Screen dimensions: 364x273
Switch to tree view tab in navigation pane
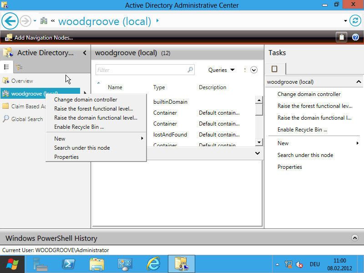[x=20, y=67]
